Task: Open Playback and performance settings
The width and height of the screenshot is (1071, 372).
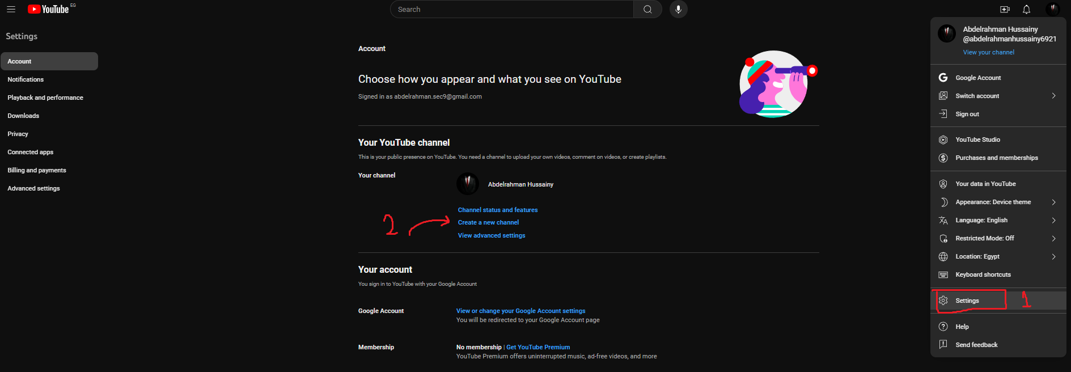Action: (49, 98)
